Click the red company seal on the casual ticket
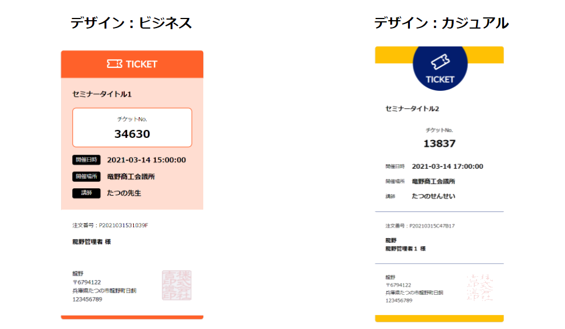The image size is (565, 329). (479, 288)
